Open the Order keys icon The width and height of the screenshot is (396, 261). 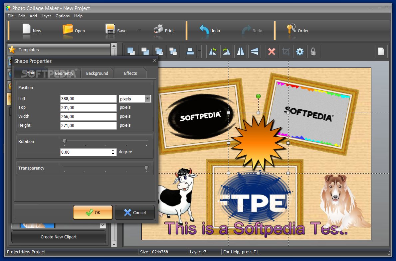click(x=291, y=29)
